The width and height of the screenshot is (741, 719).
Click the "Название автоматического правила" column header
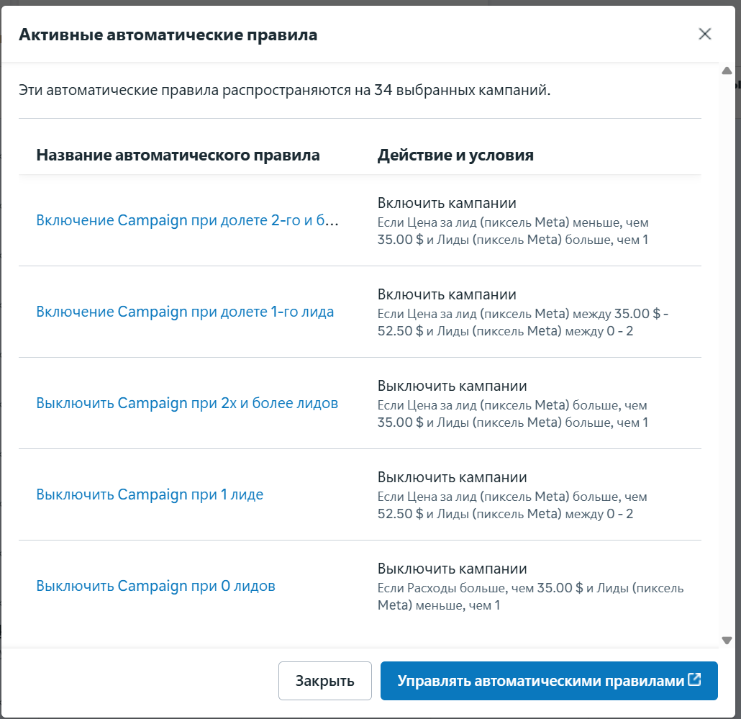[x=178, y=155]
